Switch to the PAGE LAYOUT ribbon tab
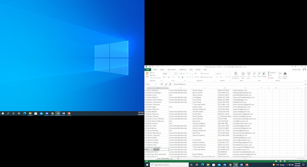 (172, 70)
